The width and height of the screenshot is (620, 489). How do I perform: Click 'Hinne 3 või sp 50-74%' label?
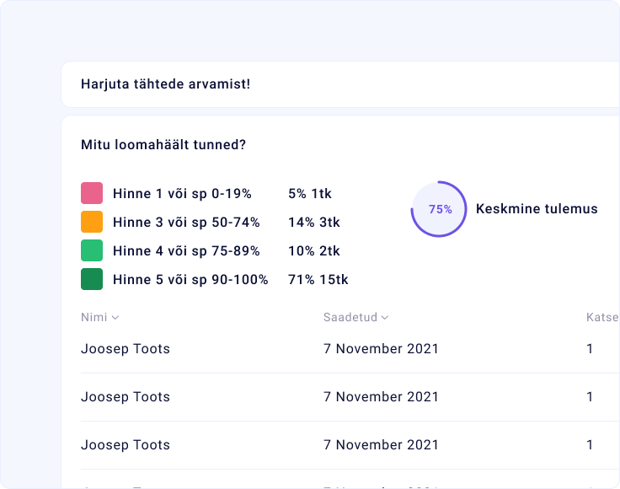[x=186, y=223]
